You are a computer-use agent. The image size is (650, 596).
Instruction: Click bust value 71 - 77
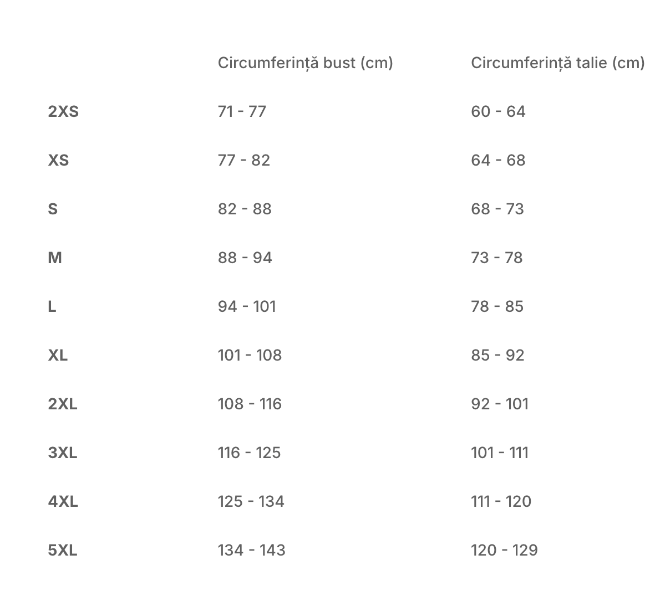coord(242,112)
